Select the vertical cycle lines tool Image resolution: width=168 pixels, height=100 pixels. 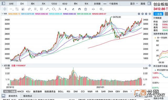click(35, 9)
